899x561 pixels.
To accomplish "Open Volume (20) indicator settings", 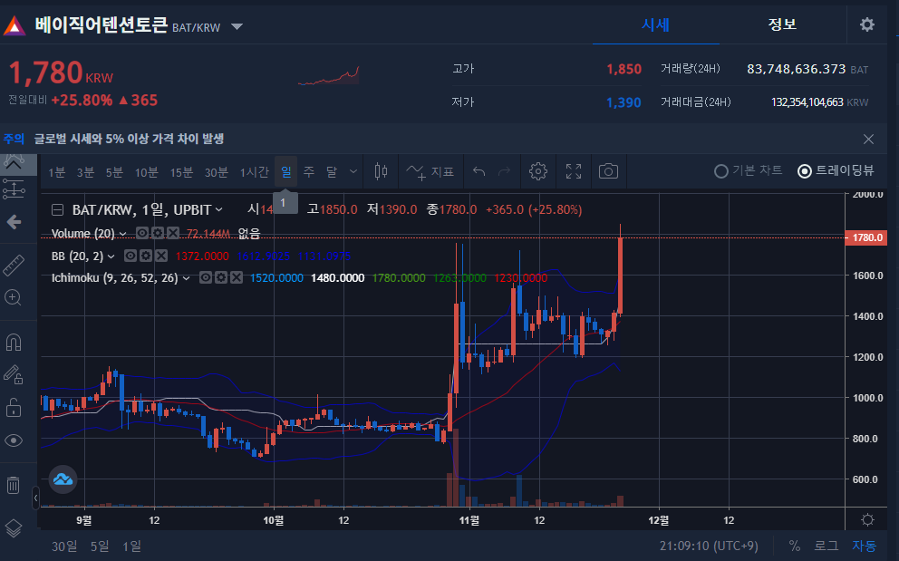I will (157, 233).
